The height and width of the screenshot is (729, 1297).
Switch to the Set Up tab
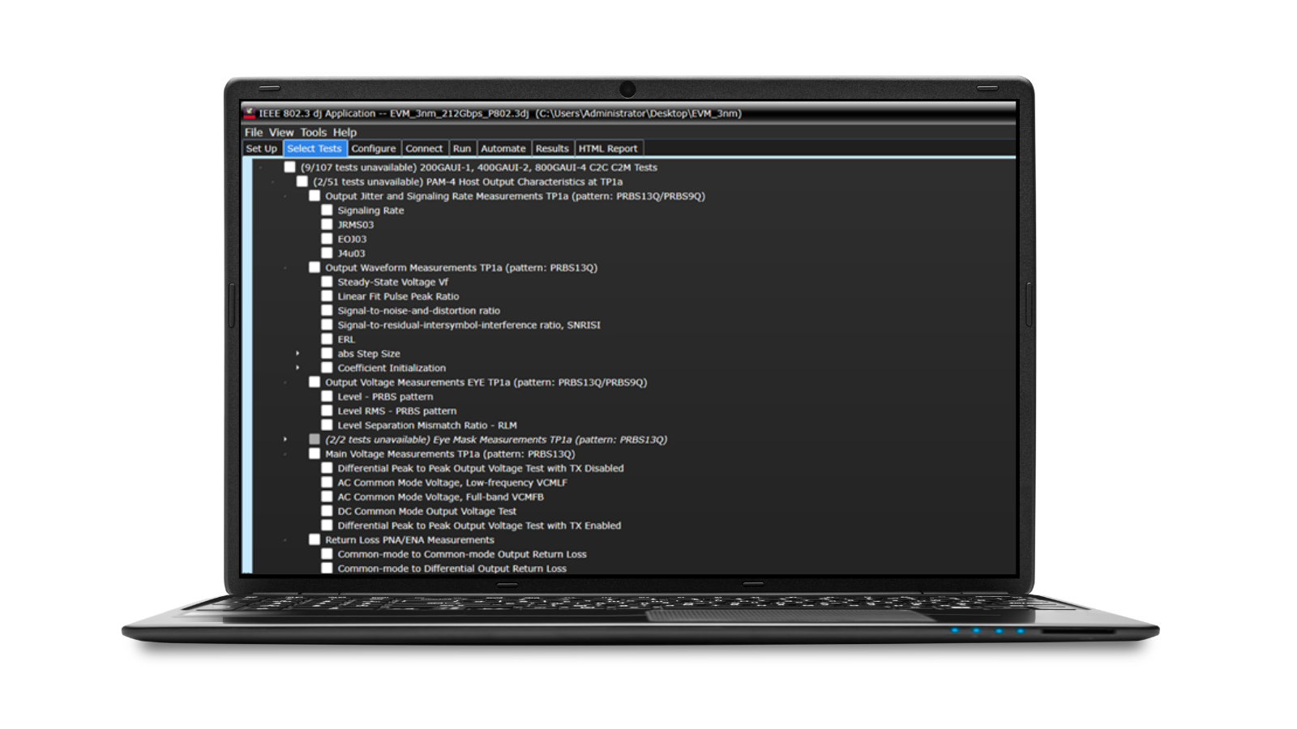[262, 148]
